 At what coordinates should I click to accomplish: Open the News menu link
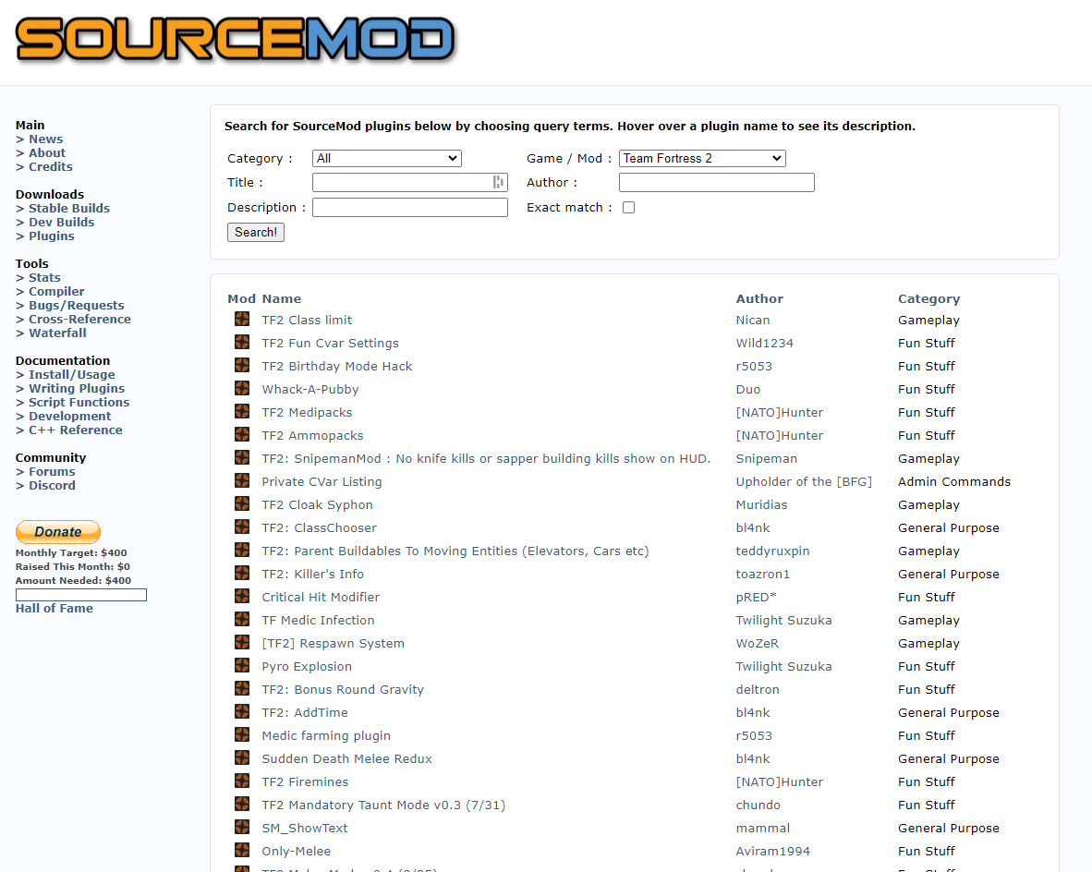click(46, 139)
